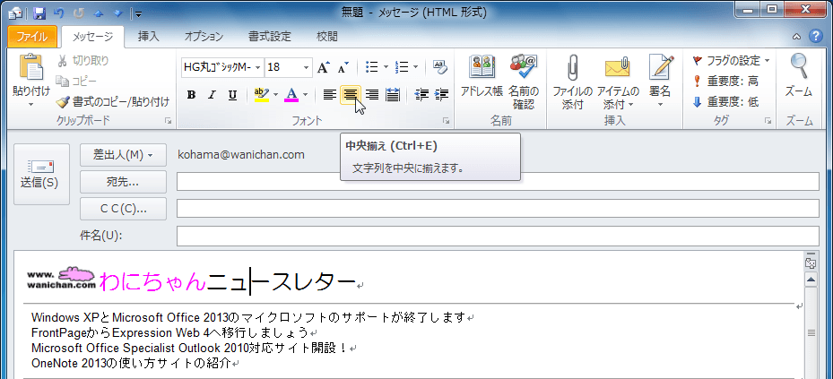This screenshot has width=833, height=379.
Task: Apply the magenta font color
Action: point(291,95)
